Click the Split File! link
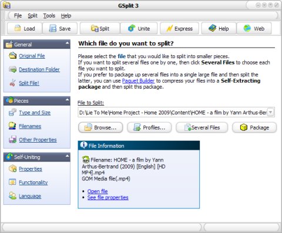The width and height of the screenshot is (282, 233). (x=29, y=83)
